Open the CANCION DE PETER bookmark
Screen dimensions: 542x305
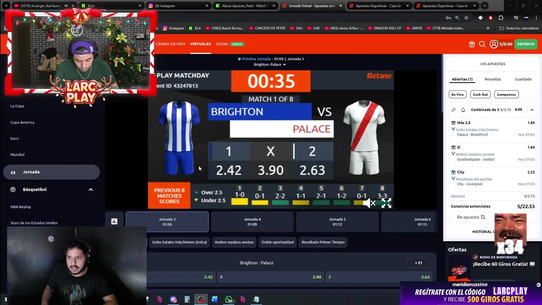click(x=267, y=28)
